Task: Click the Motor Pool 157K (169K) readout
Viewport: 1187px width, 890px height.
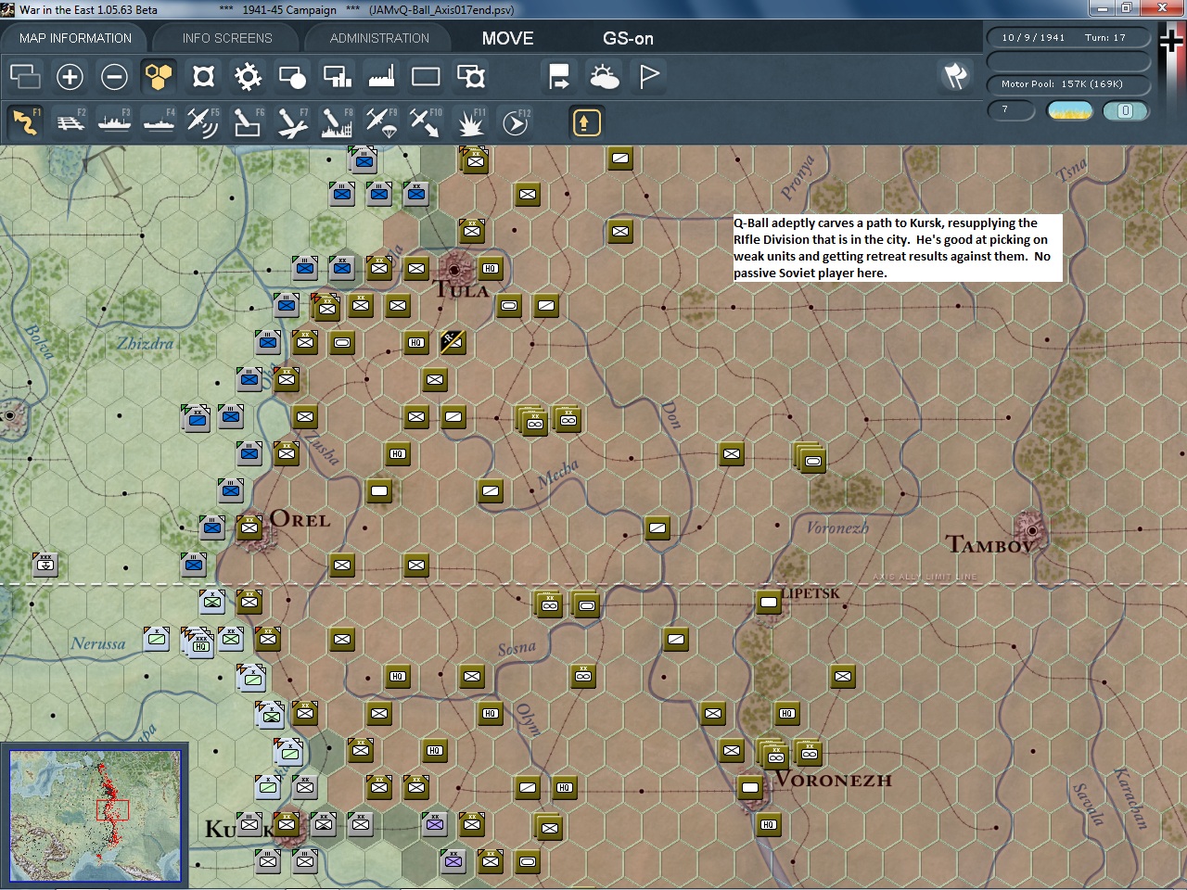Action: click(1068, 84)
